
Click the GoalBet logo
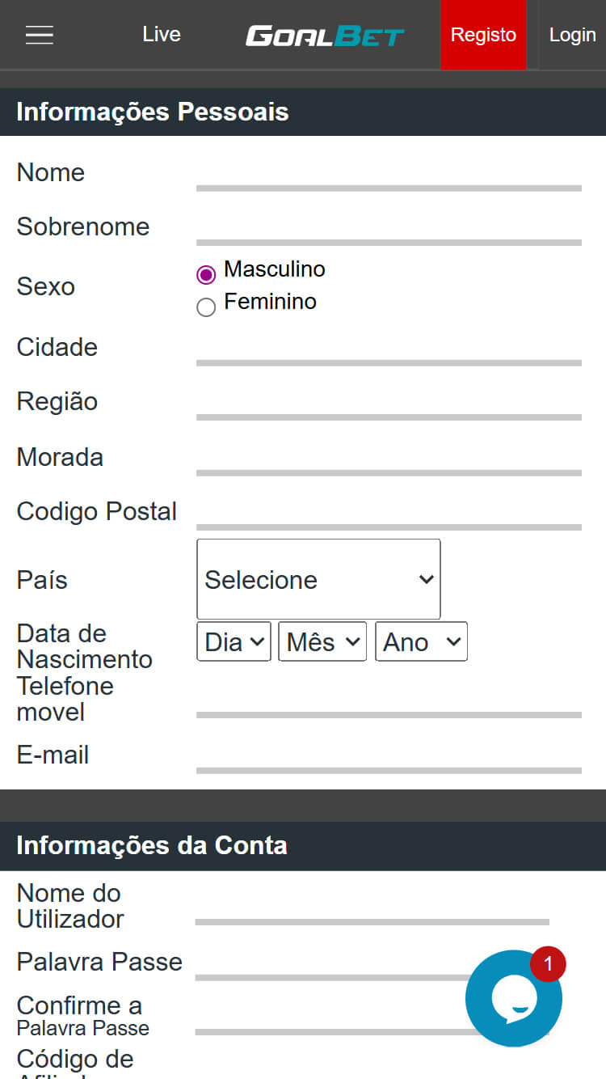click(325, 36)
